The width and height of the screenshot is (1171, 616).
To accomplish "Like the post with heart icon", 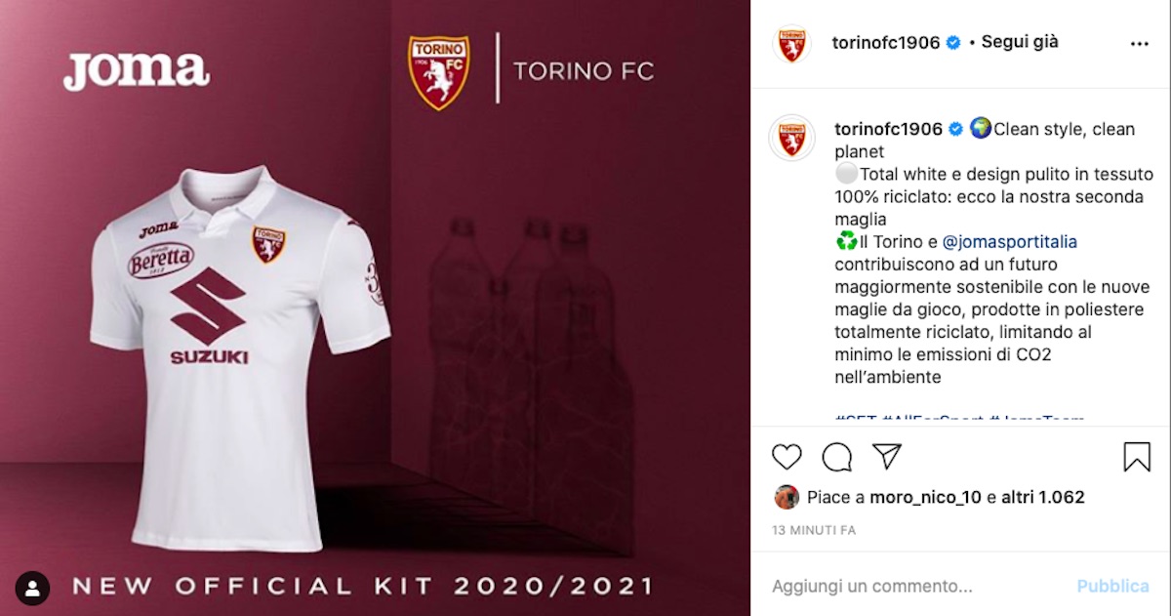I will pyautogui.click(x=787, y=456).
